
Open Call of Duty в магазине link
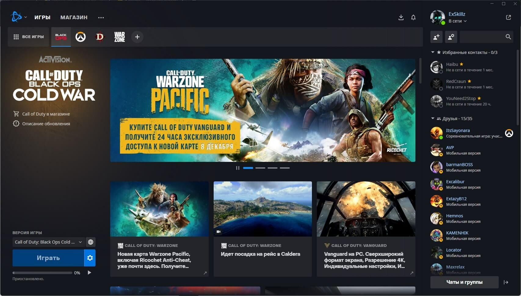coord(46,114)
